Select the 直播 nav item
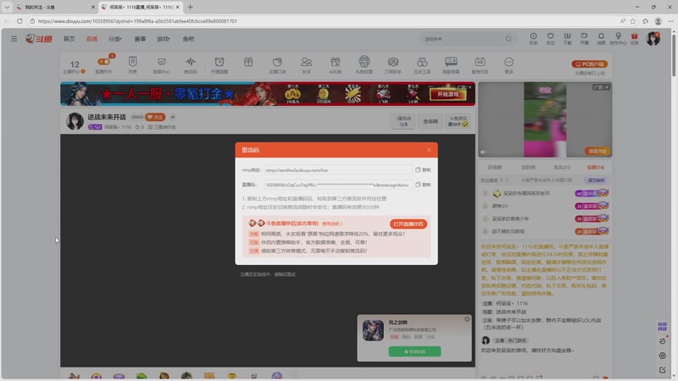 point(92,39)
